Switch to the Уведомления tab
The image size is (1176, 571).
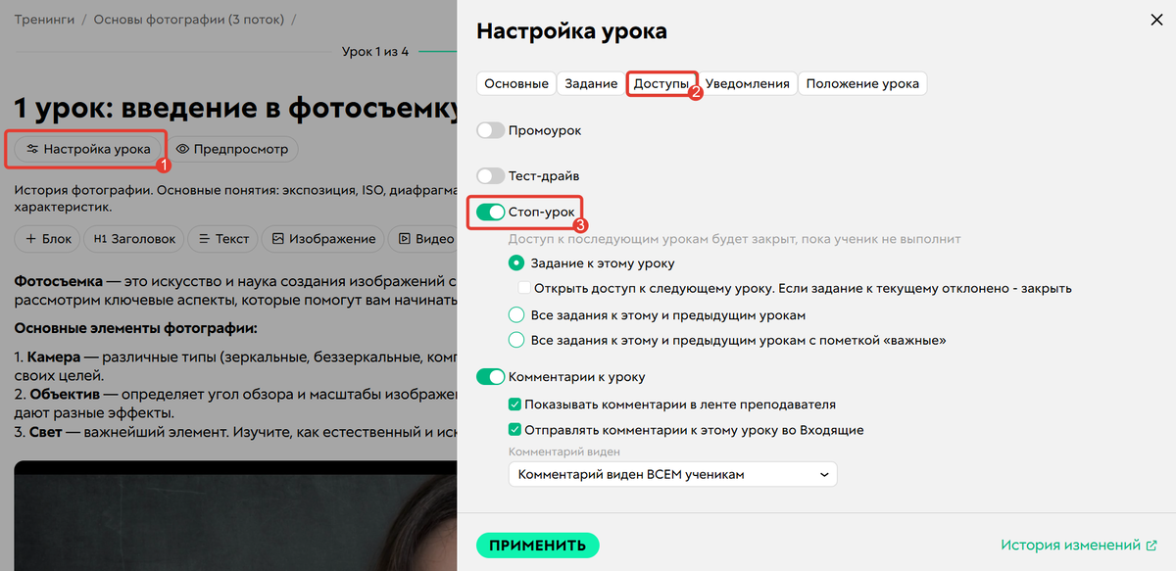click(748, 83)
